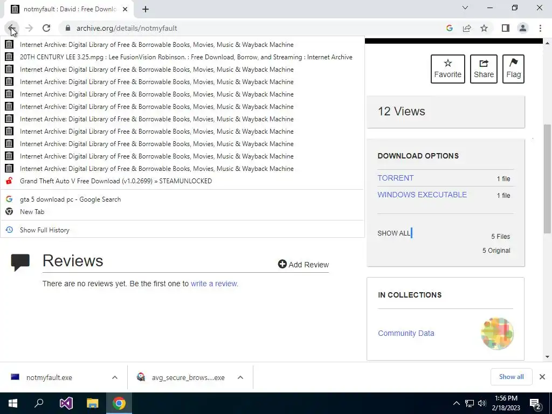Select the topmost Internet Archive history entry
The height and width of the screenshot is (414, 552).
182,45
